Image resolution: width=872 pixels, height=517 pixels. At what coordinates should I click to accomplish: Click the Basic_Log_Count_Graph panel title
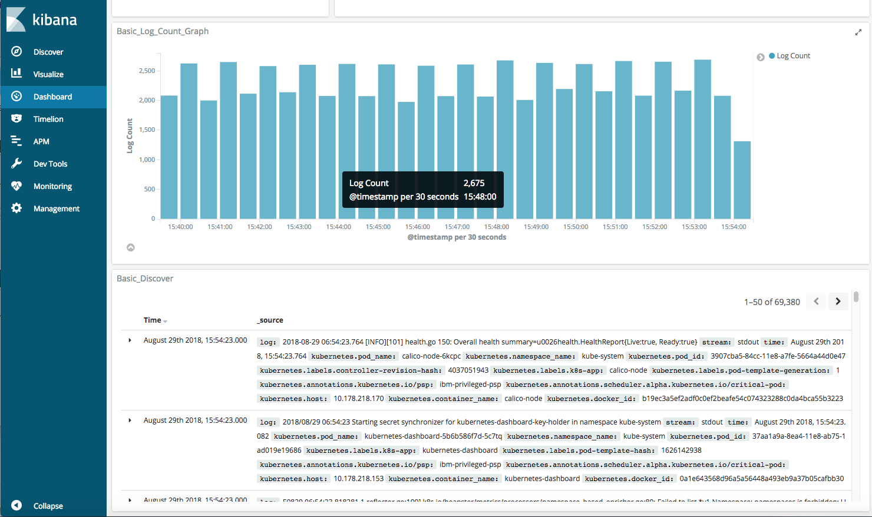click(x=163, y=31)
